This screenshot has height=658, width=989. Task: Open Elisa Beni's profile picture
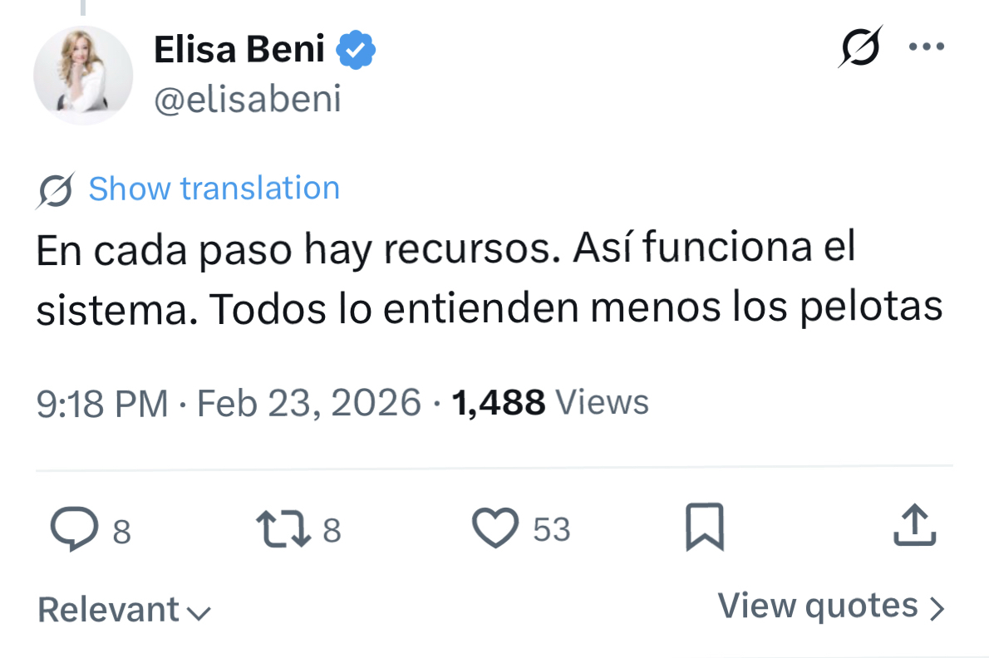(x=82, y=75)
